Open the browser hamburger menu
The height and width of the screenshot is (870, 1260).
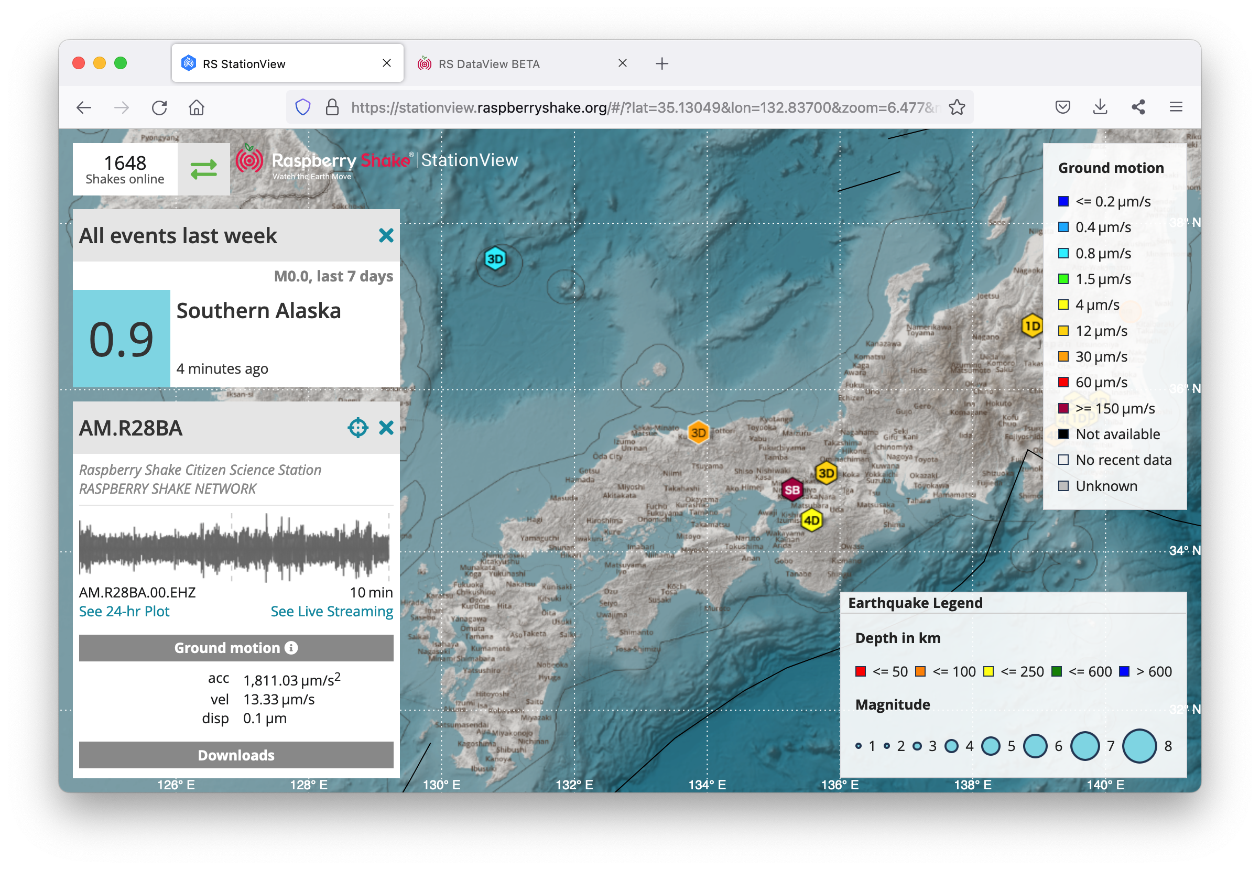point(1176,107)
